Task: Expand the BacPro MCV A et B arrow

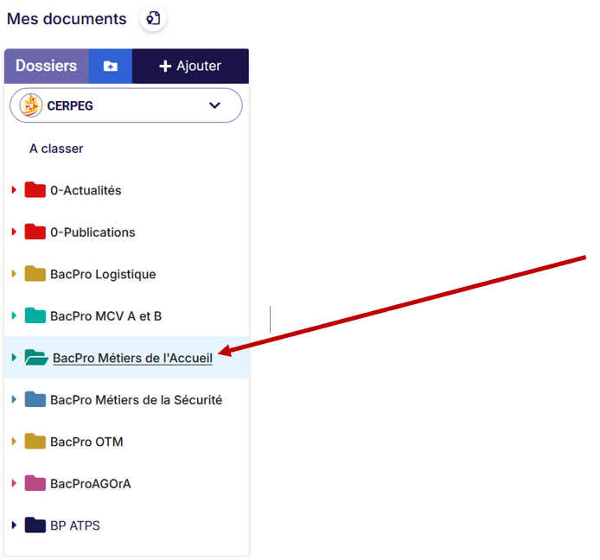Action: click(14, 315)
